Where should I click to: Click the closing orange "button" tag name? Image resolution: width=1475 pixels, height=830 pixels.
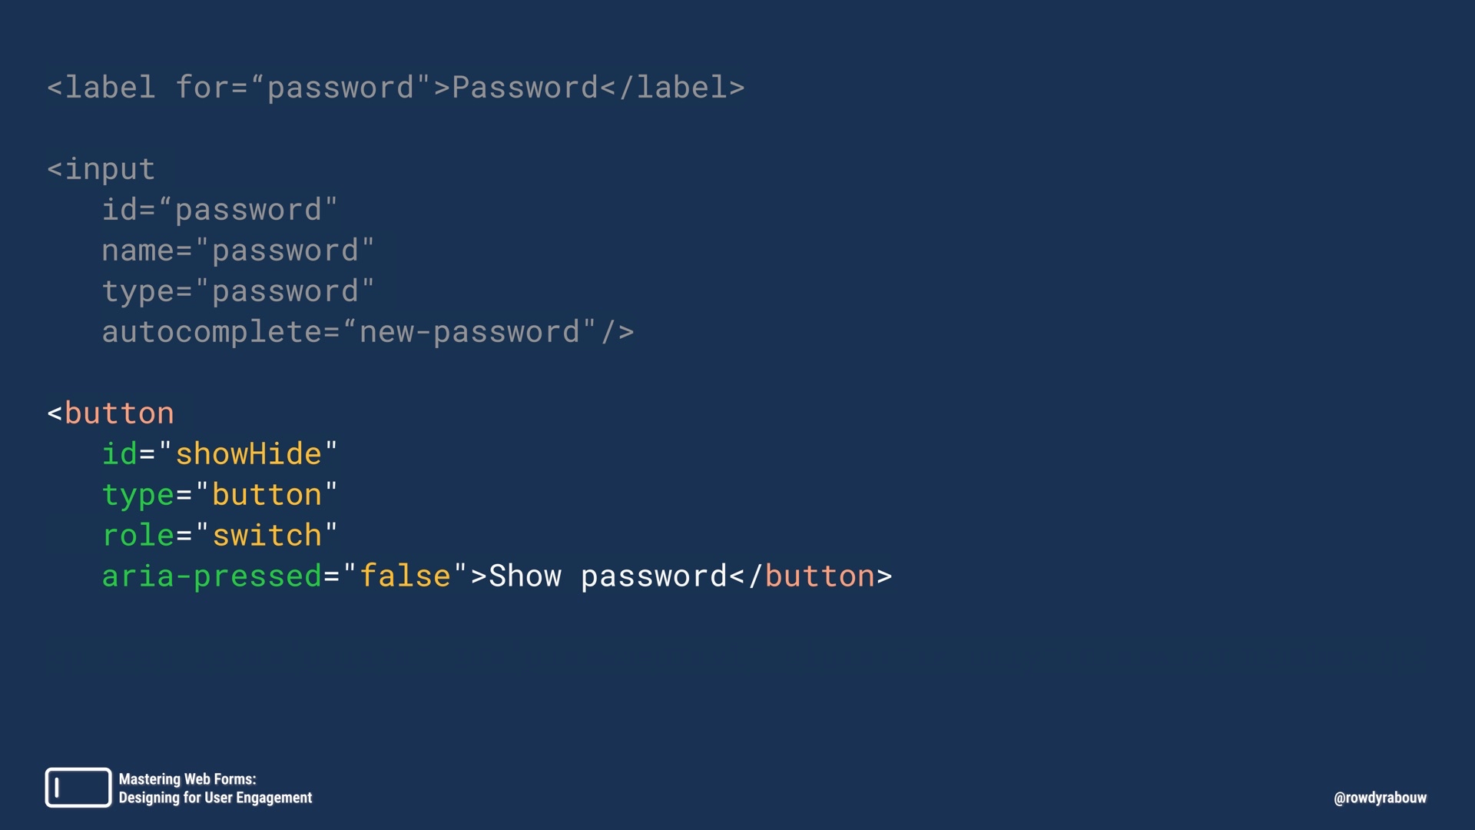pyautogui.click(x=820, y=576)
